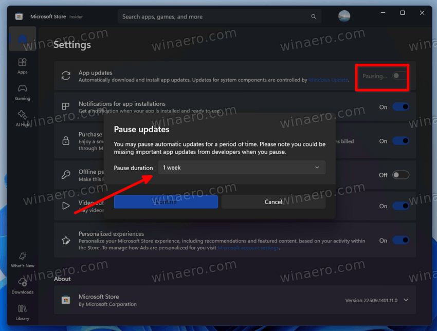The height and width of the screenshot is (331, 437).
Task: Click the user profile avatar
Action: (x=344, y=16)
